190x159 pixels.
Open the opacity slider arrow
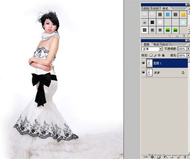188,49
